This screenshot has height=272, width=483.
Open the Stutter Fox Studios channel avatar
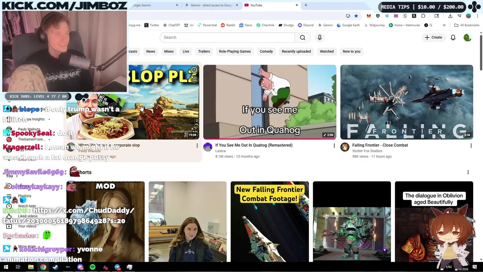coord(345,147)
